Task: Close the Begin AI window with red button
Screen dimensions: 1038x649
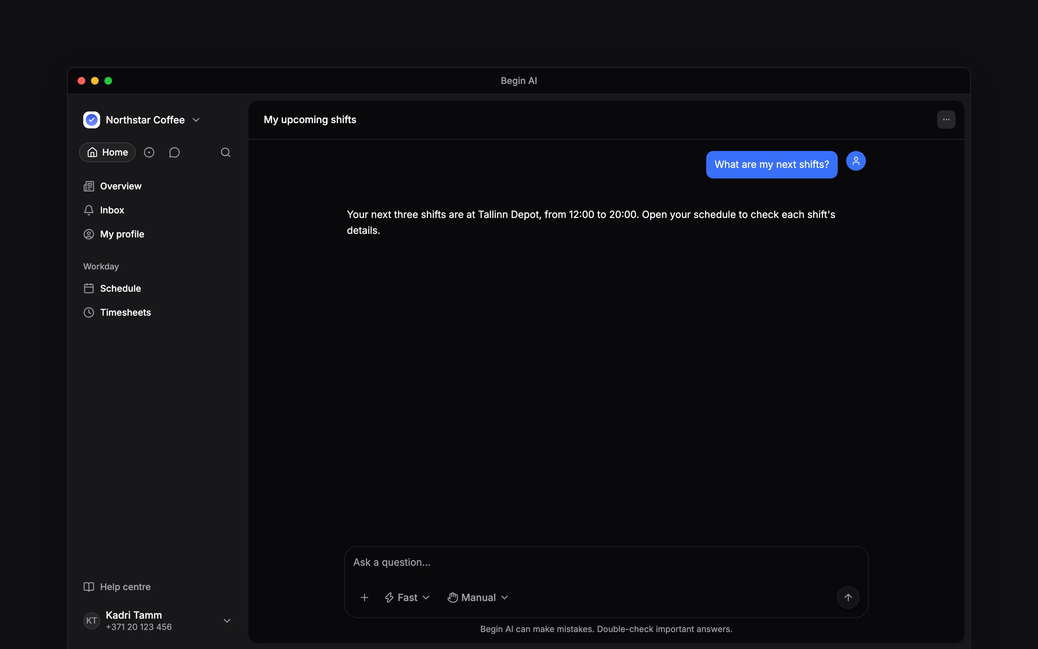Action: coord(81,81)
